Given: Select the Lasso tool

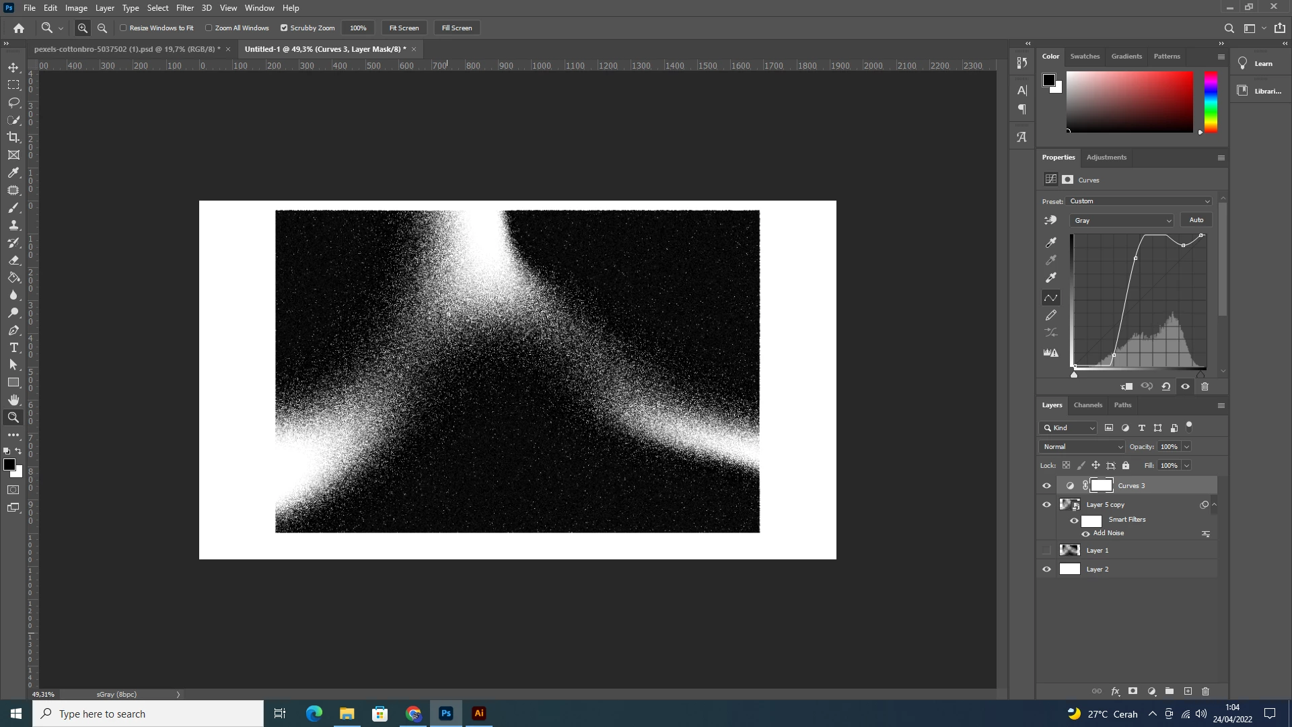Looking at the screenshot, I should (x=13, y=102).
